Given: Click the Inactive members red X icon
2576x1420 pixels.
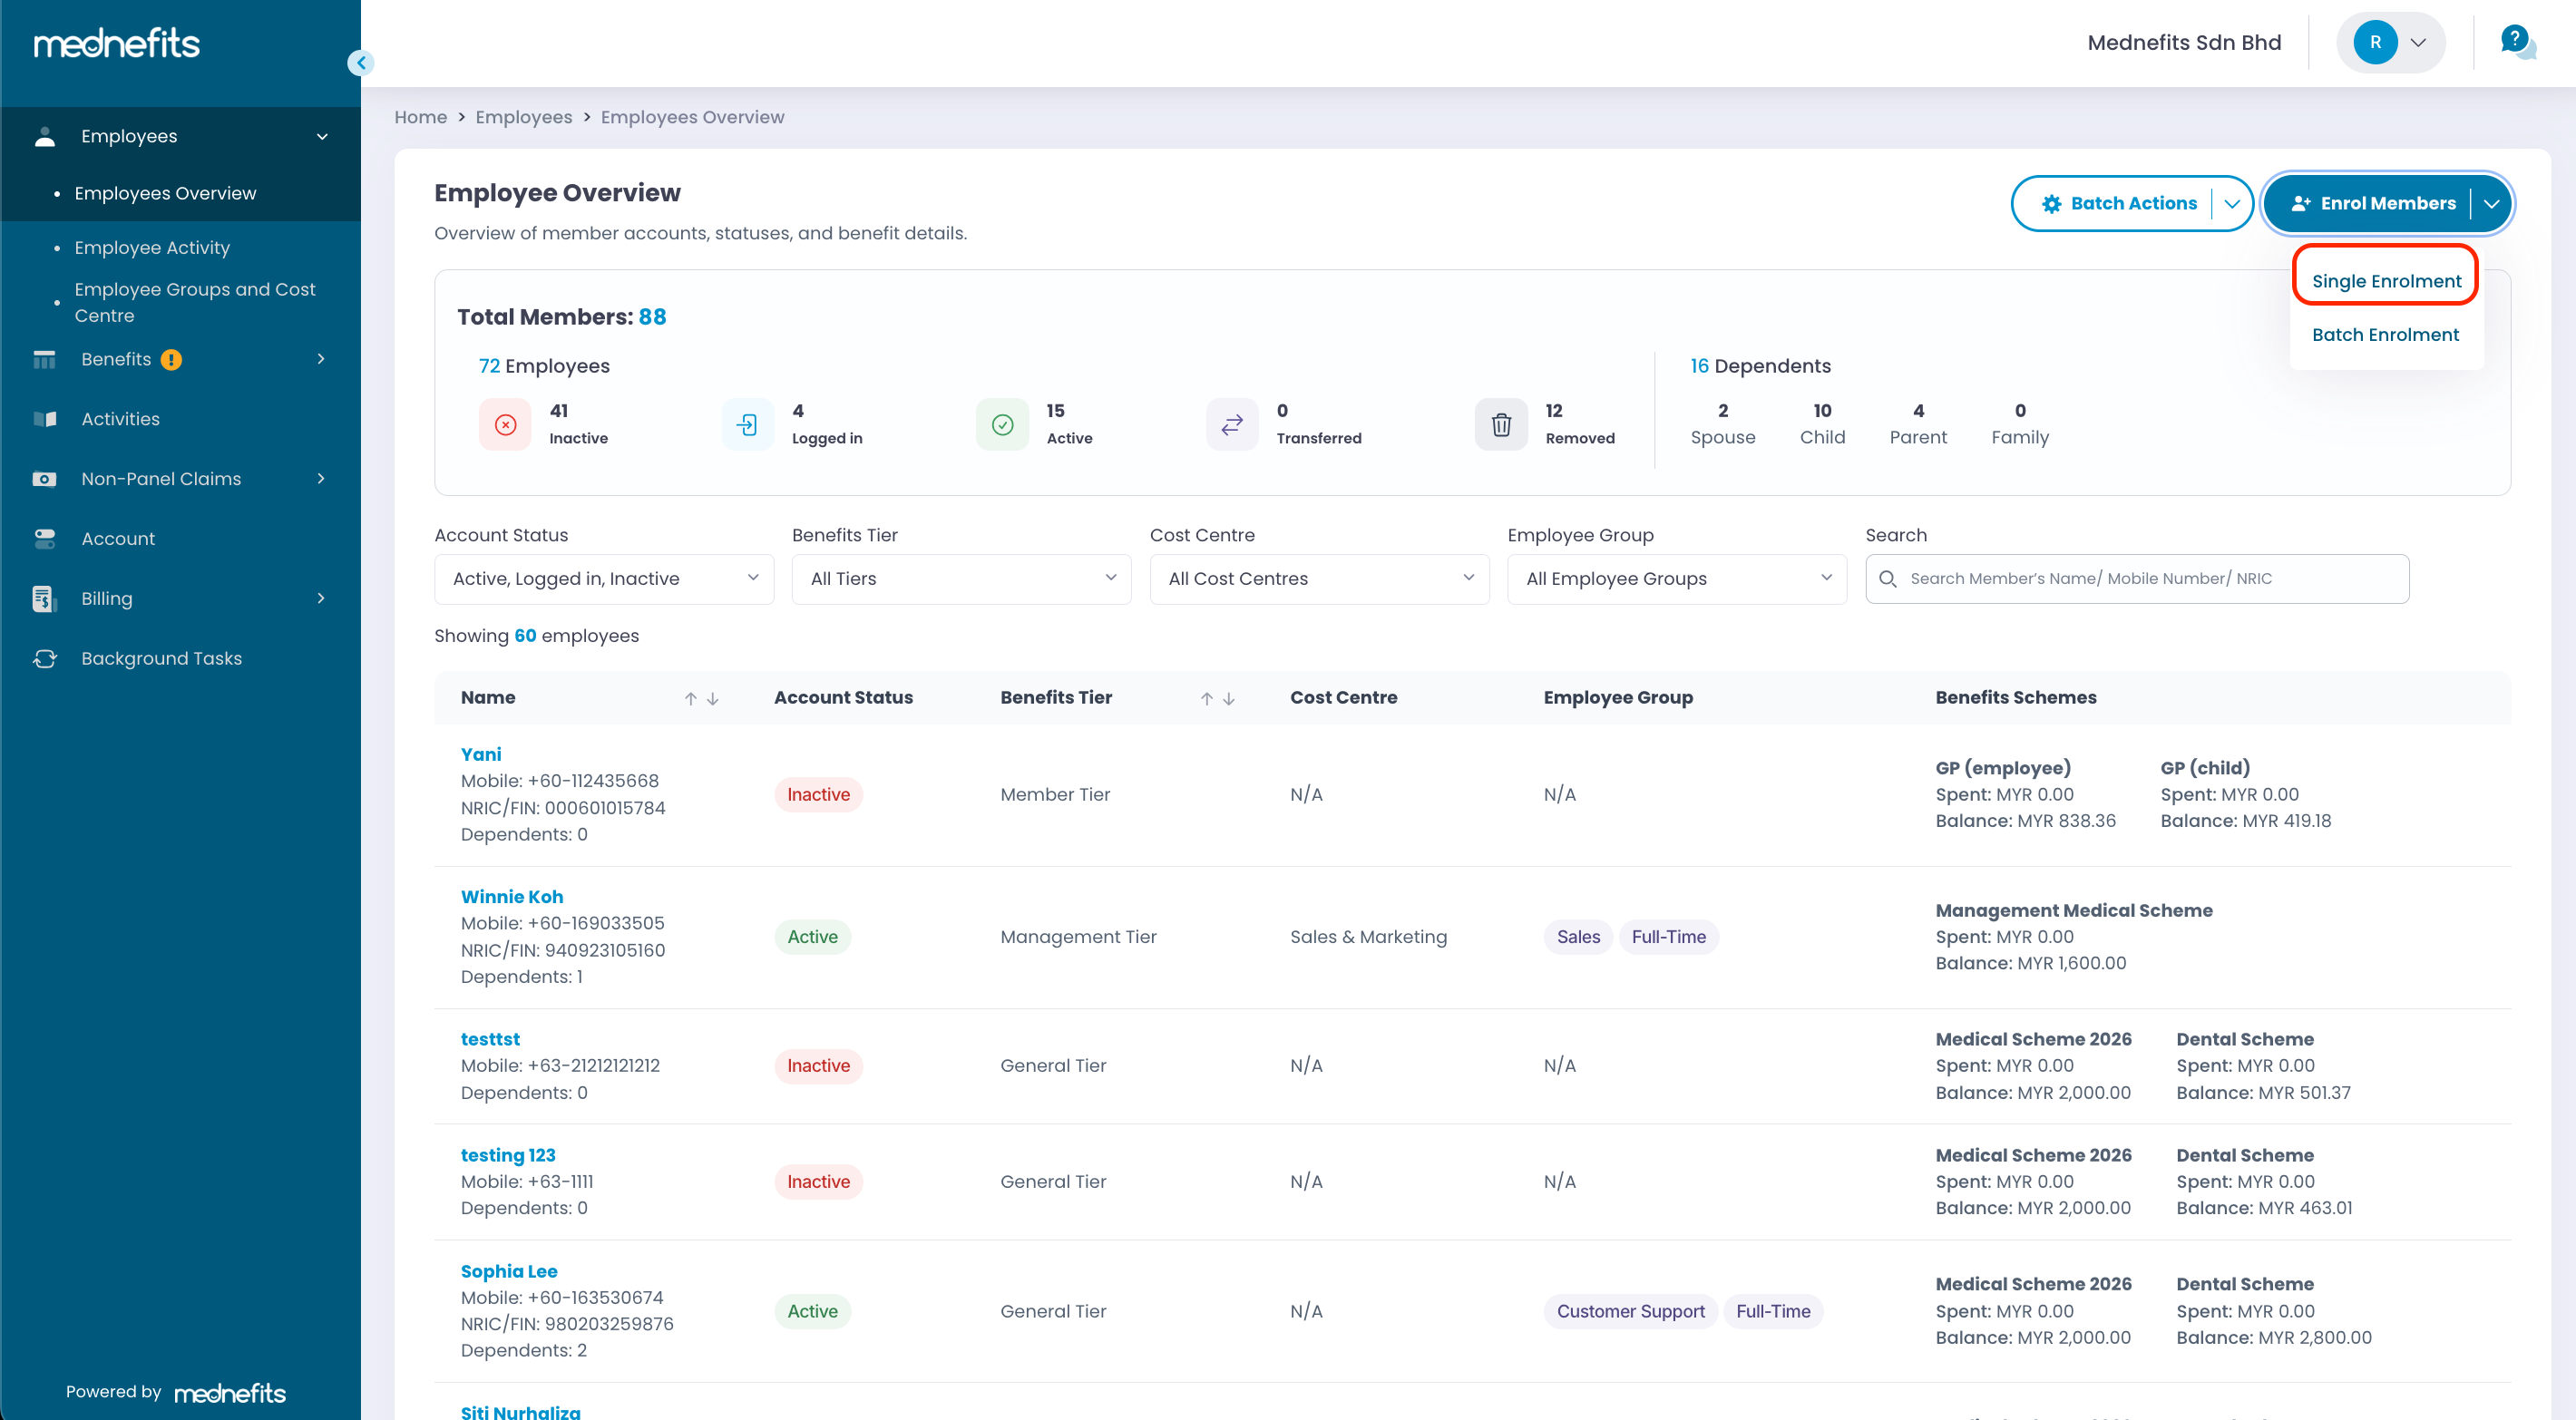Looking at the screenshot, I should 505,425.
